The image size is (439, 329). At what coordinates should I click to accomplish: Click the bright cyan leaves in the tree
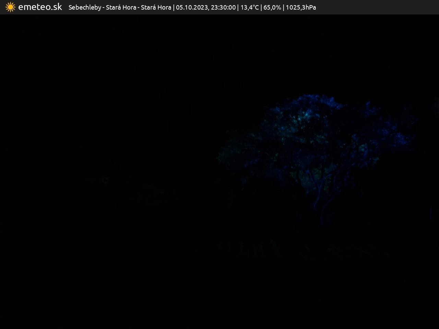[302, 117]
